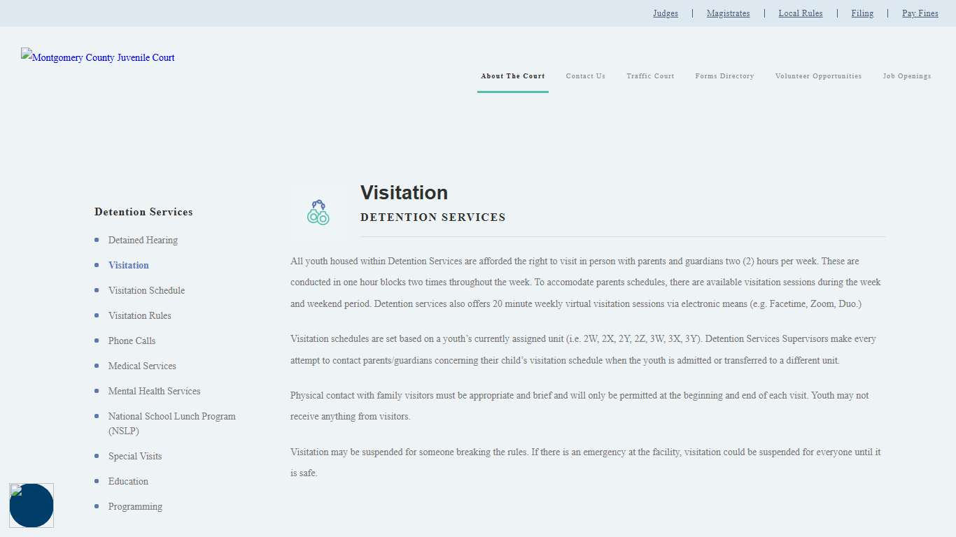The image size is (956, 537).
Task: Click the Pay Fines link
Action: (920, 13)
